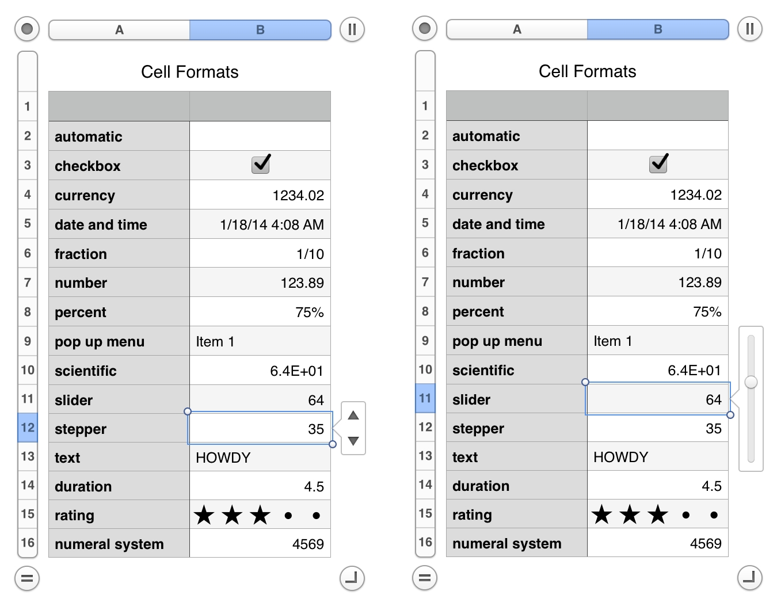Set the left table's rating to the fifth dot
Image resolution: width=777 pixels, height=610 pixels.
(x=316, y=516)
